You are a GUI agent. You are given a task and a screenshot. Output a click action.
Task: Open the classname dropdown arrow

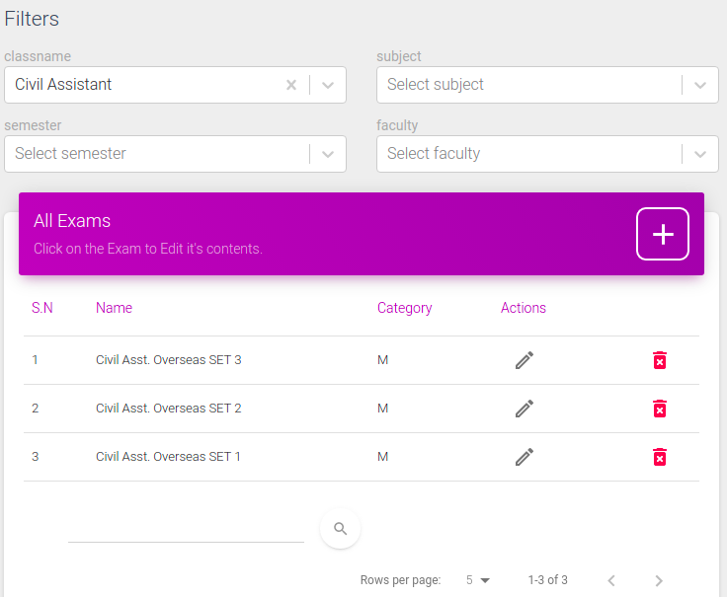tap(328, 85)
